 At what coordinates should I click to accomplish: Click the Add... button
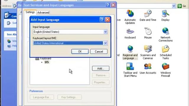coord(101,68)
